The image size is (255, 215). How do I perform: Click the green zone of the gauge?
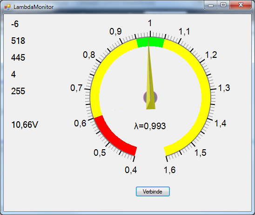150,42
